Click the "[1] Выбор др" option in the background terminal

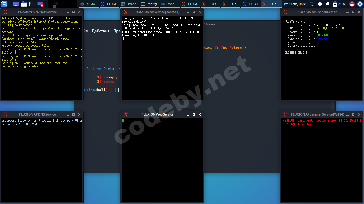(108, 77)
